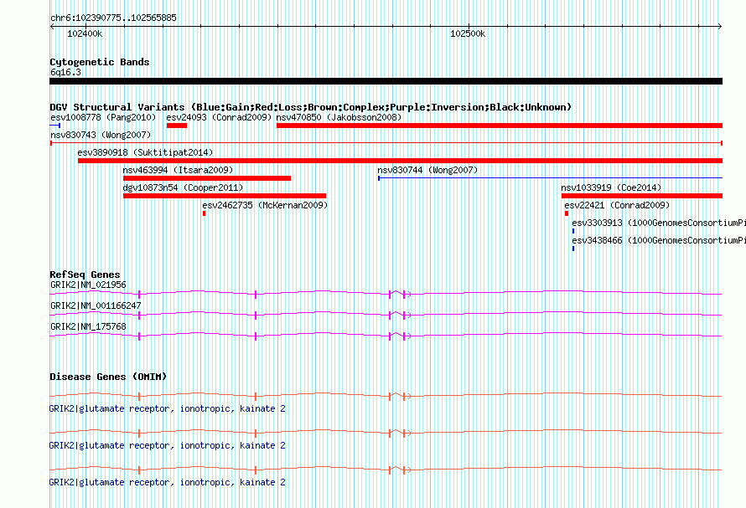Click the GRIK2|NM_021956 transcript label
746x508 pixels.
[x=88, y=285]
